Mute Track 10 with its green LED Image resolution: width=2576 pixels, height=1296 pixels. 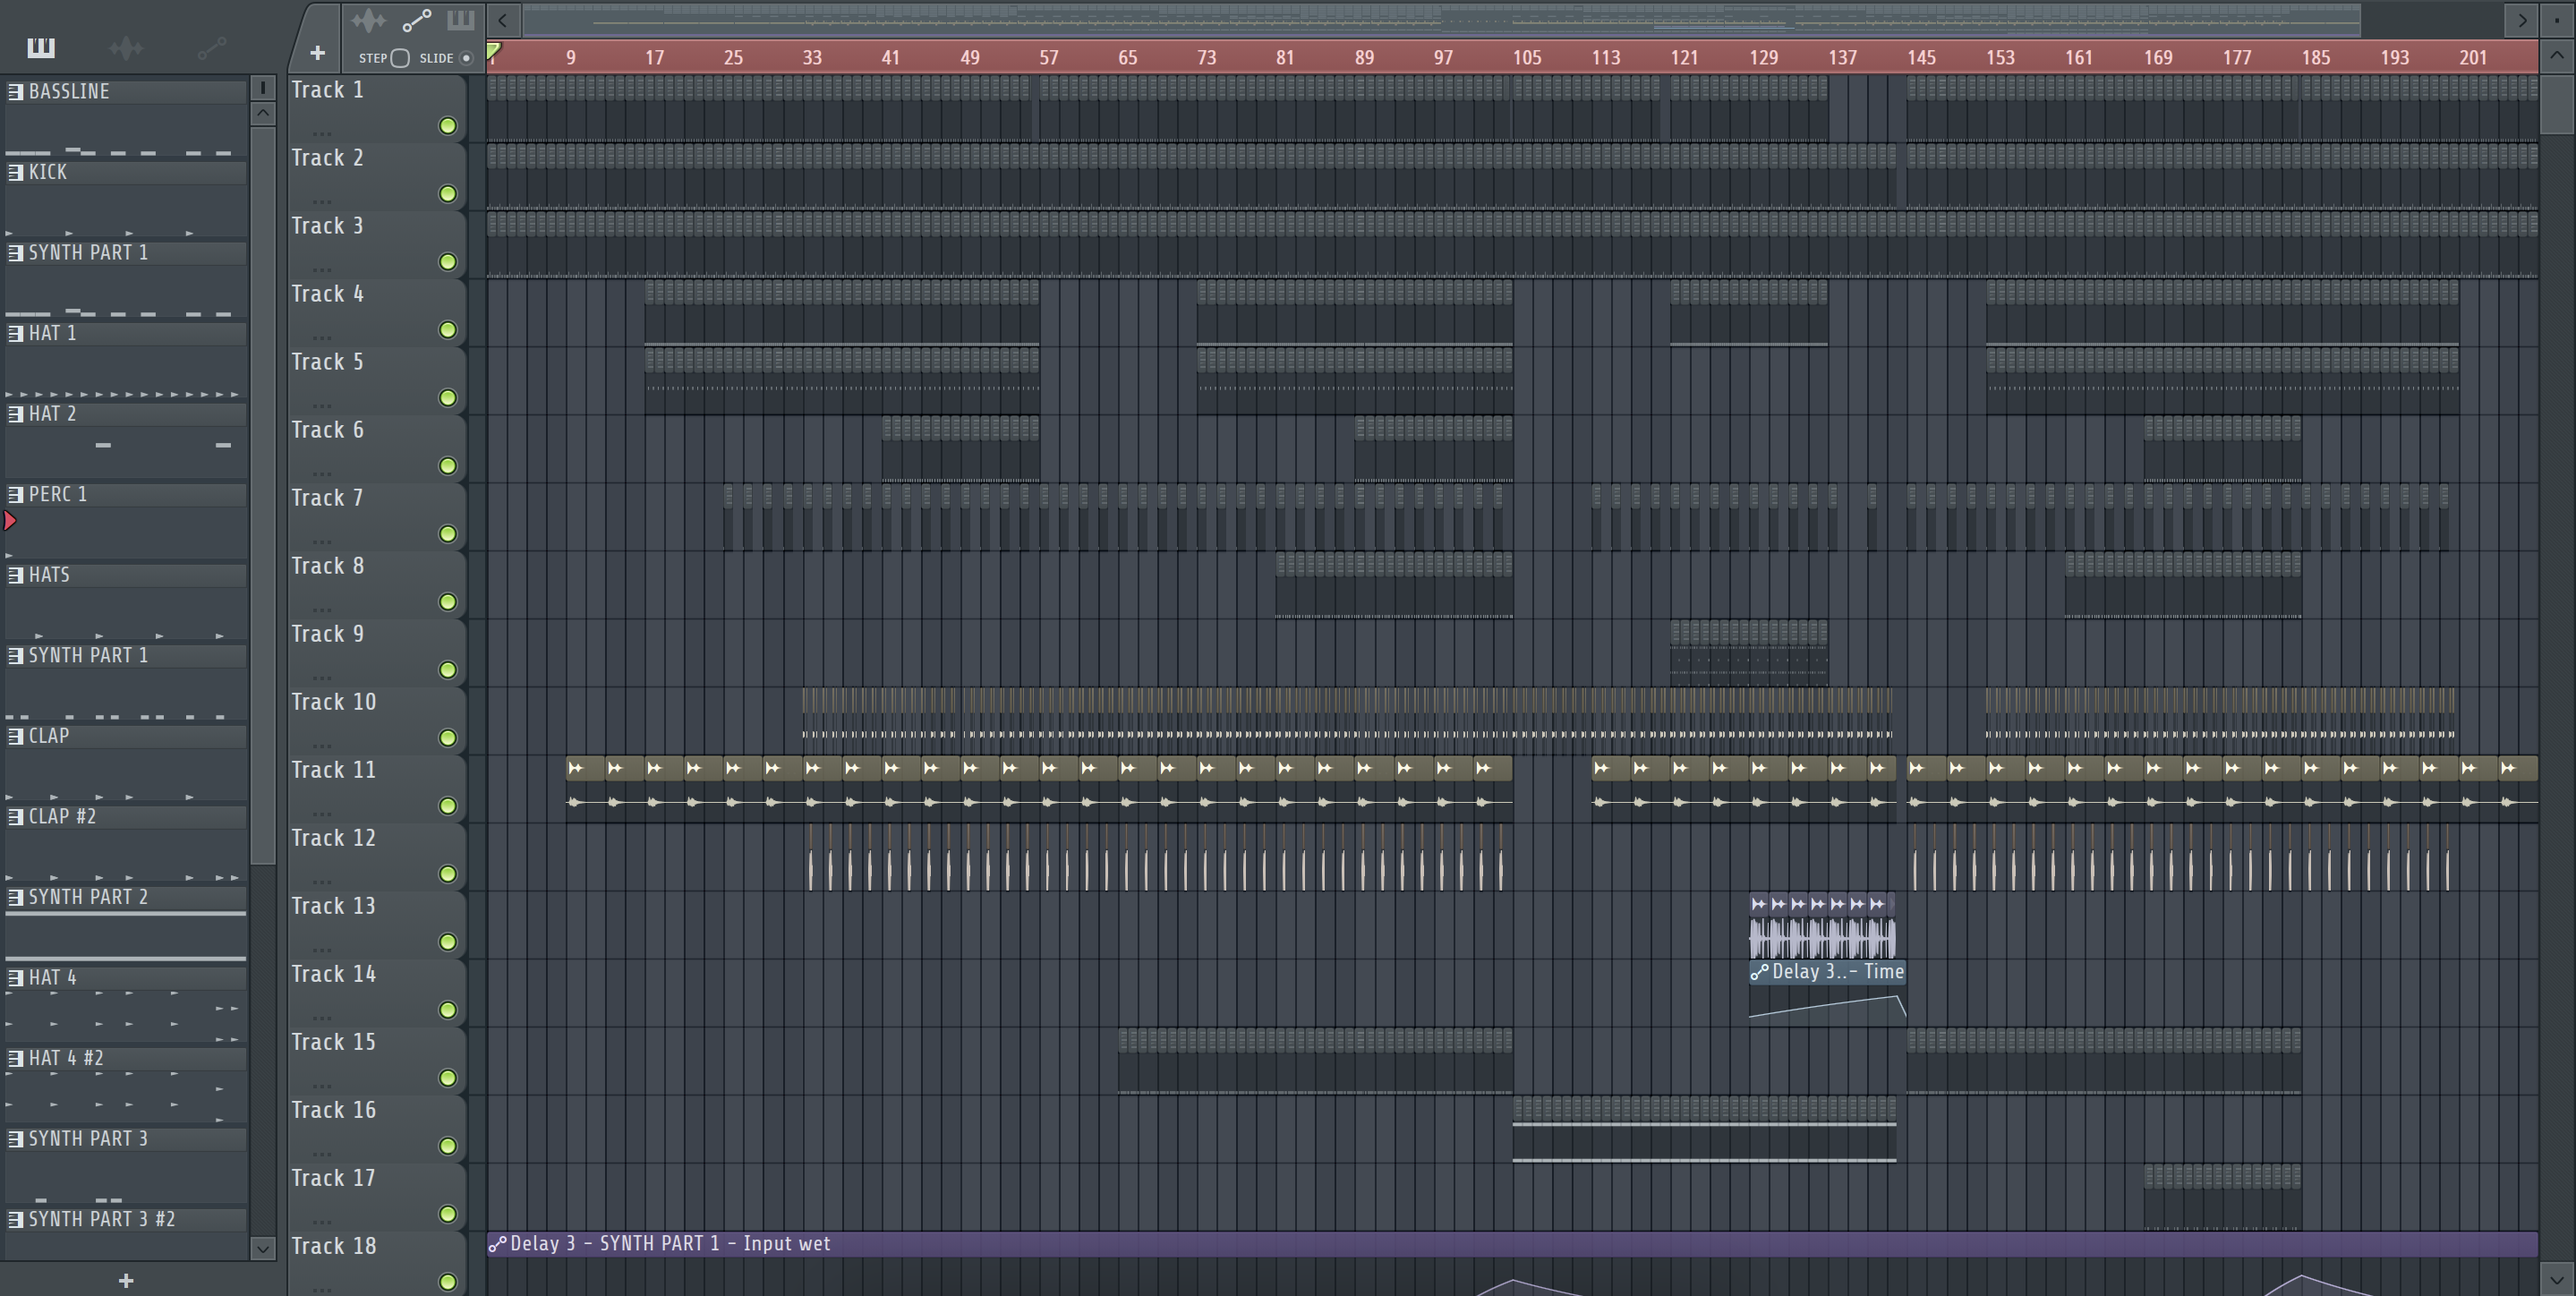(448, 738)
